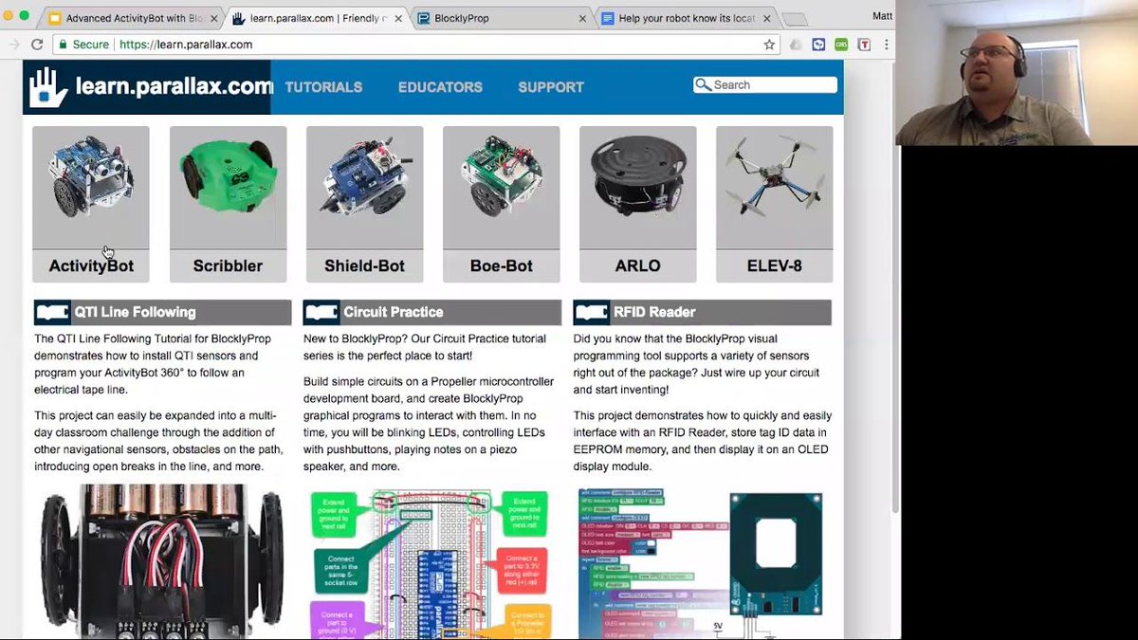Open the Shield-Bot robot card

pyautogui.click(x=364, y=204)
